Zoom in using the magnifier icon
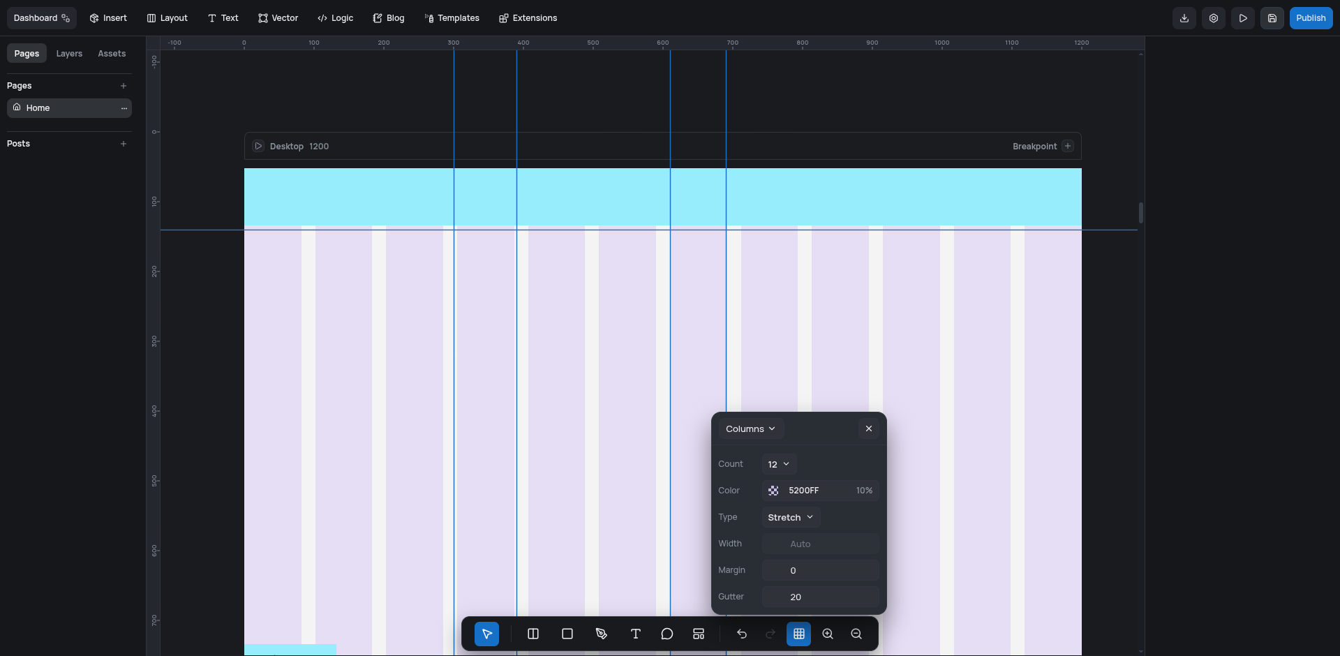This screenshot has width=1340, height=656. pyautogui.click(x=828, y=634)
